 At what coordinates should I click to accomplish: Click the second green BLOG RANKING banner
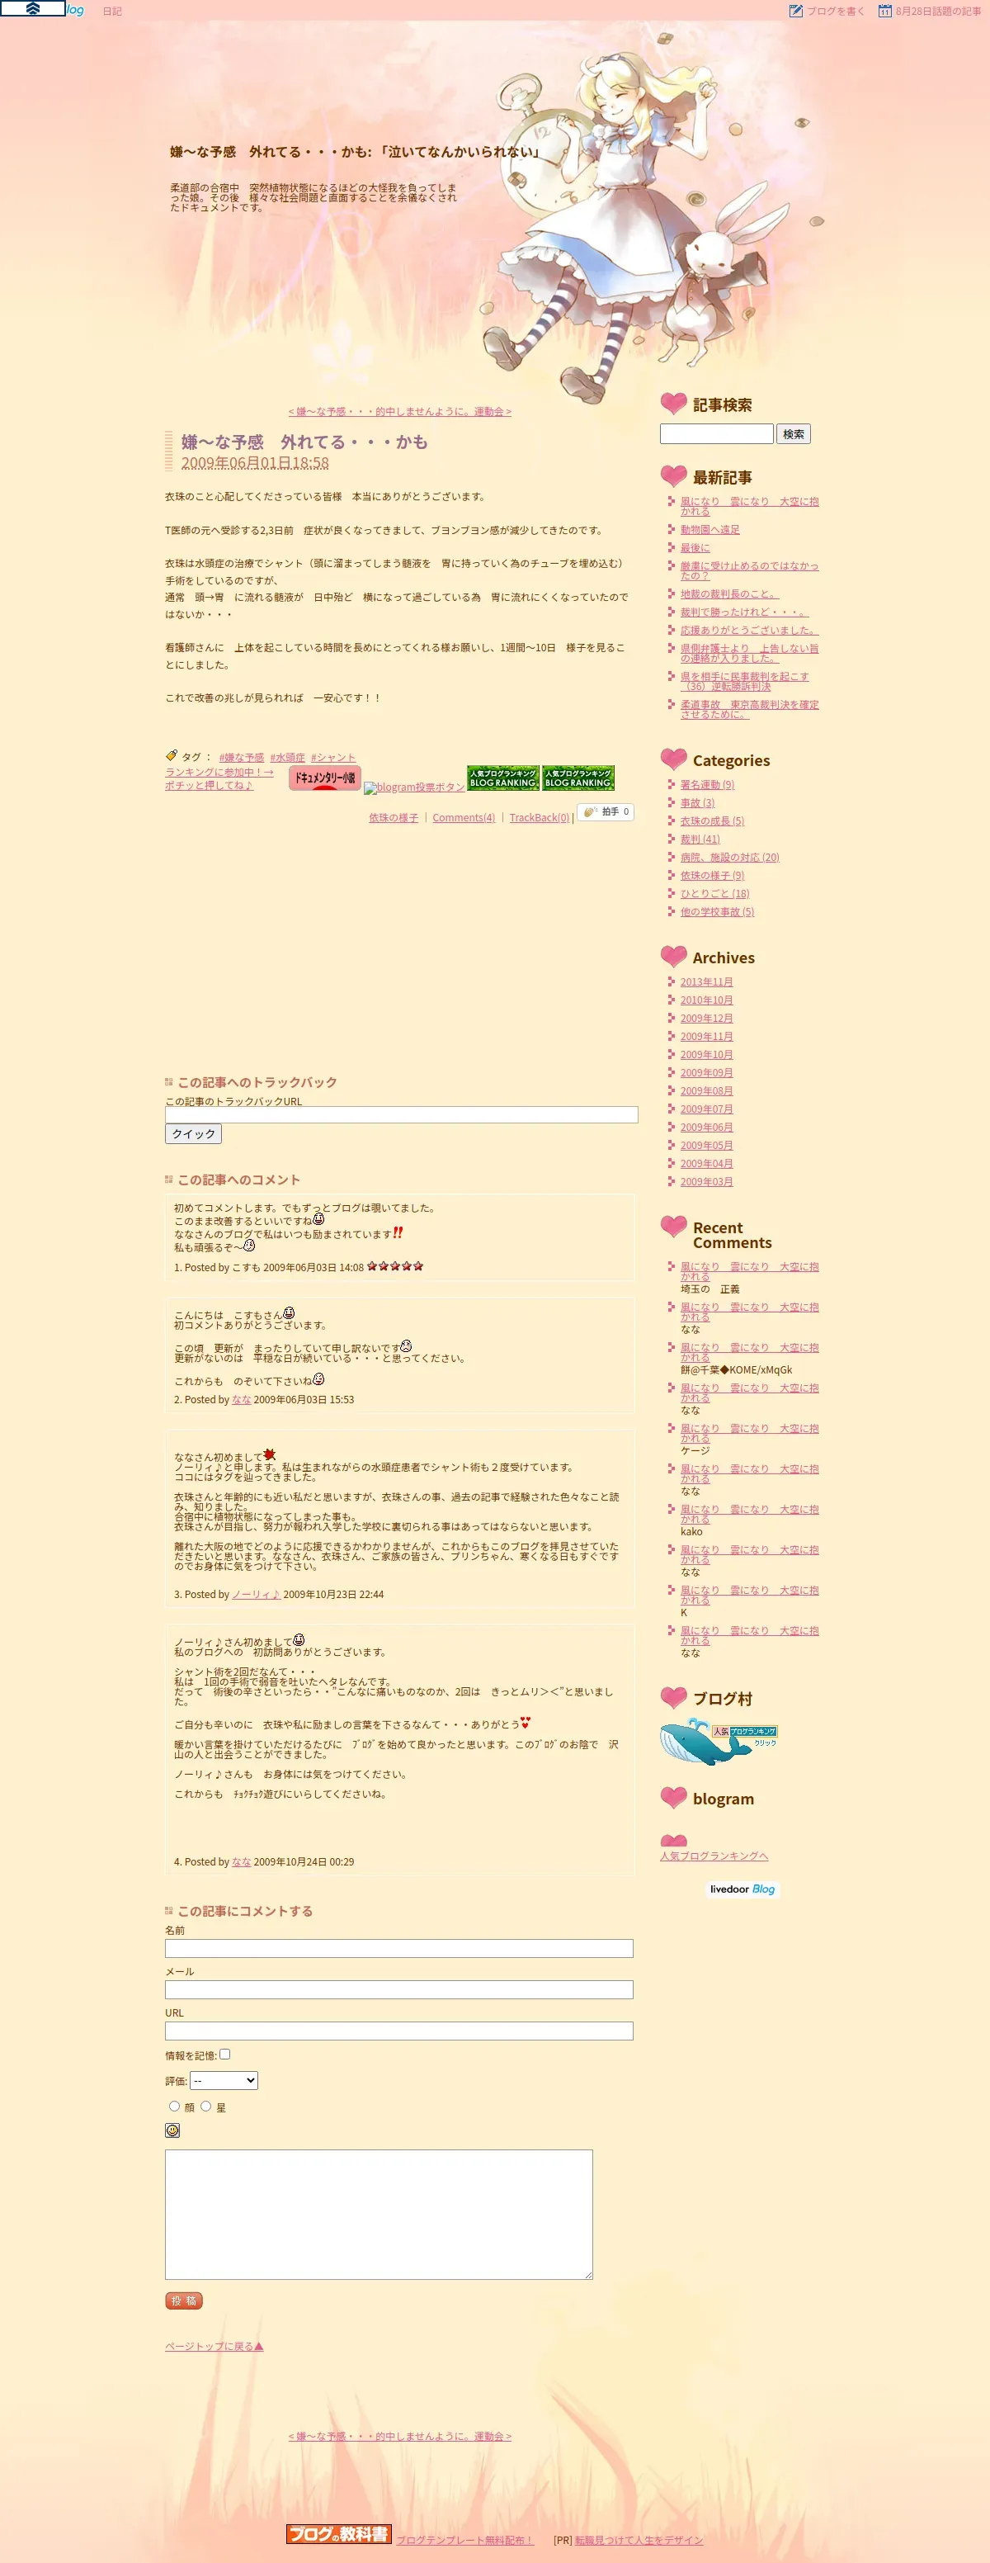[577, 778]
